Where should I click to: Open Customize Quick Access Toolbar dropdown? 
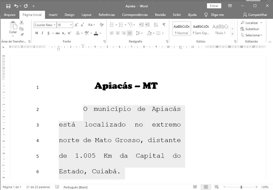33,6
